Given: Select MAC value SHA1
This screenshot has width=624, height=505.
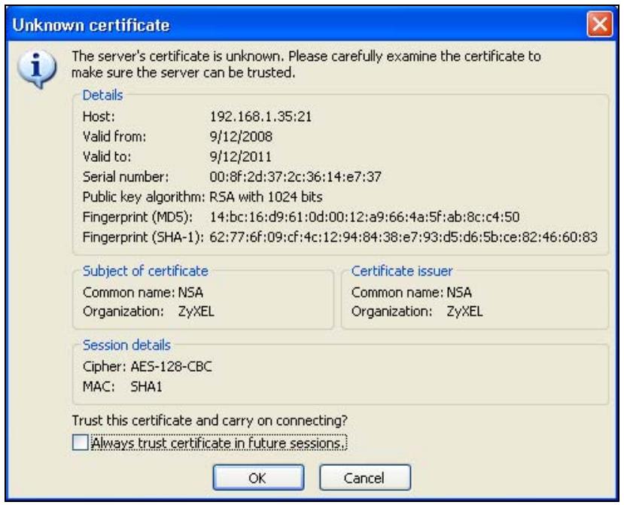Looking at the screenshot, I should (147, 386).
